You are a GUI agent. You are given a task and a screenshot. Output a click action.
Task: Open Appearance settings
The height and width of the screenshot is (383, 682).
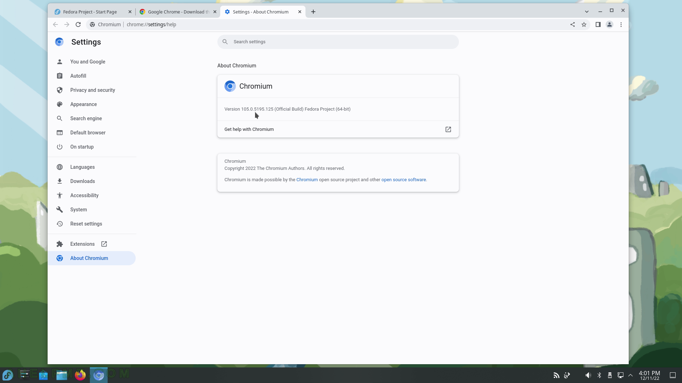point(92,104)
